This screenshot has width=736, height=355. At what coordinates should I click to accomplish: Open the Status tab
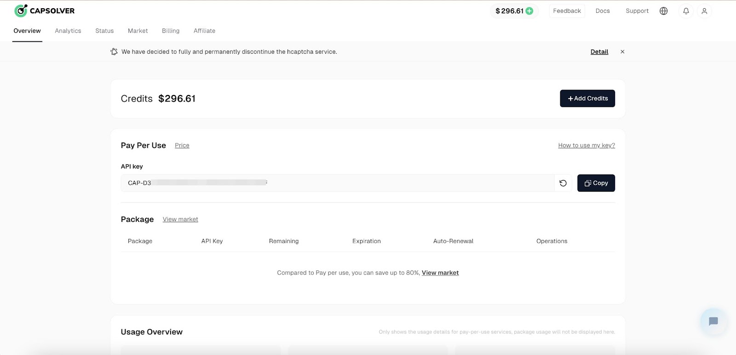coord(104,31)
